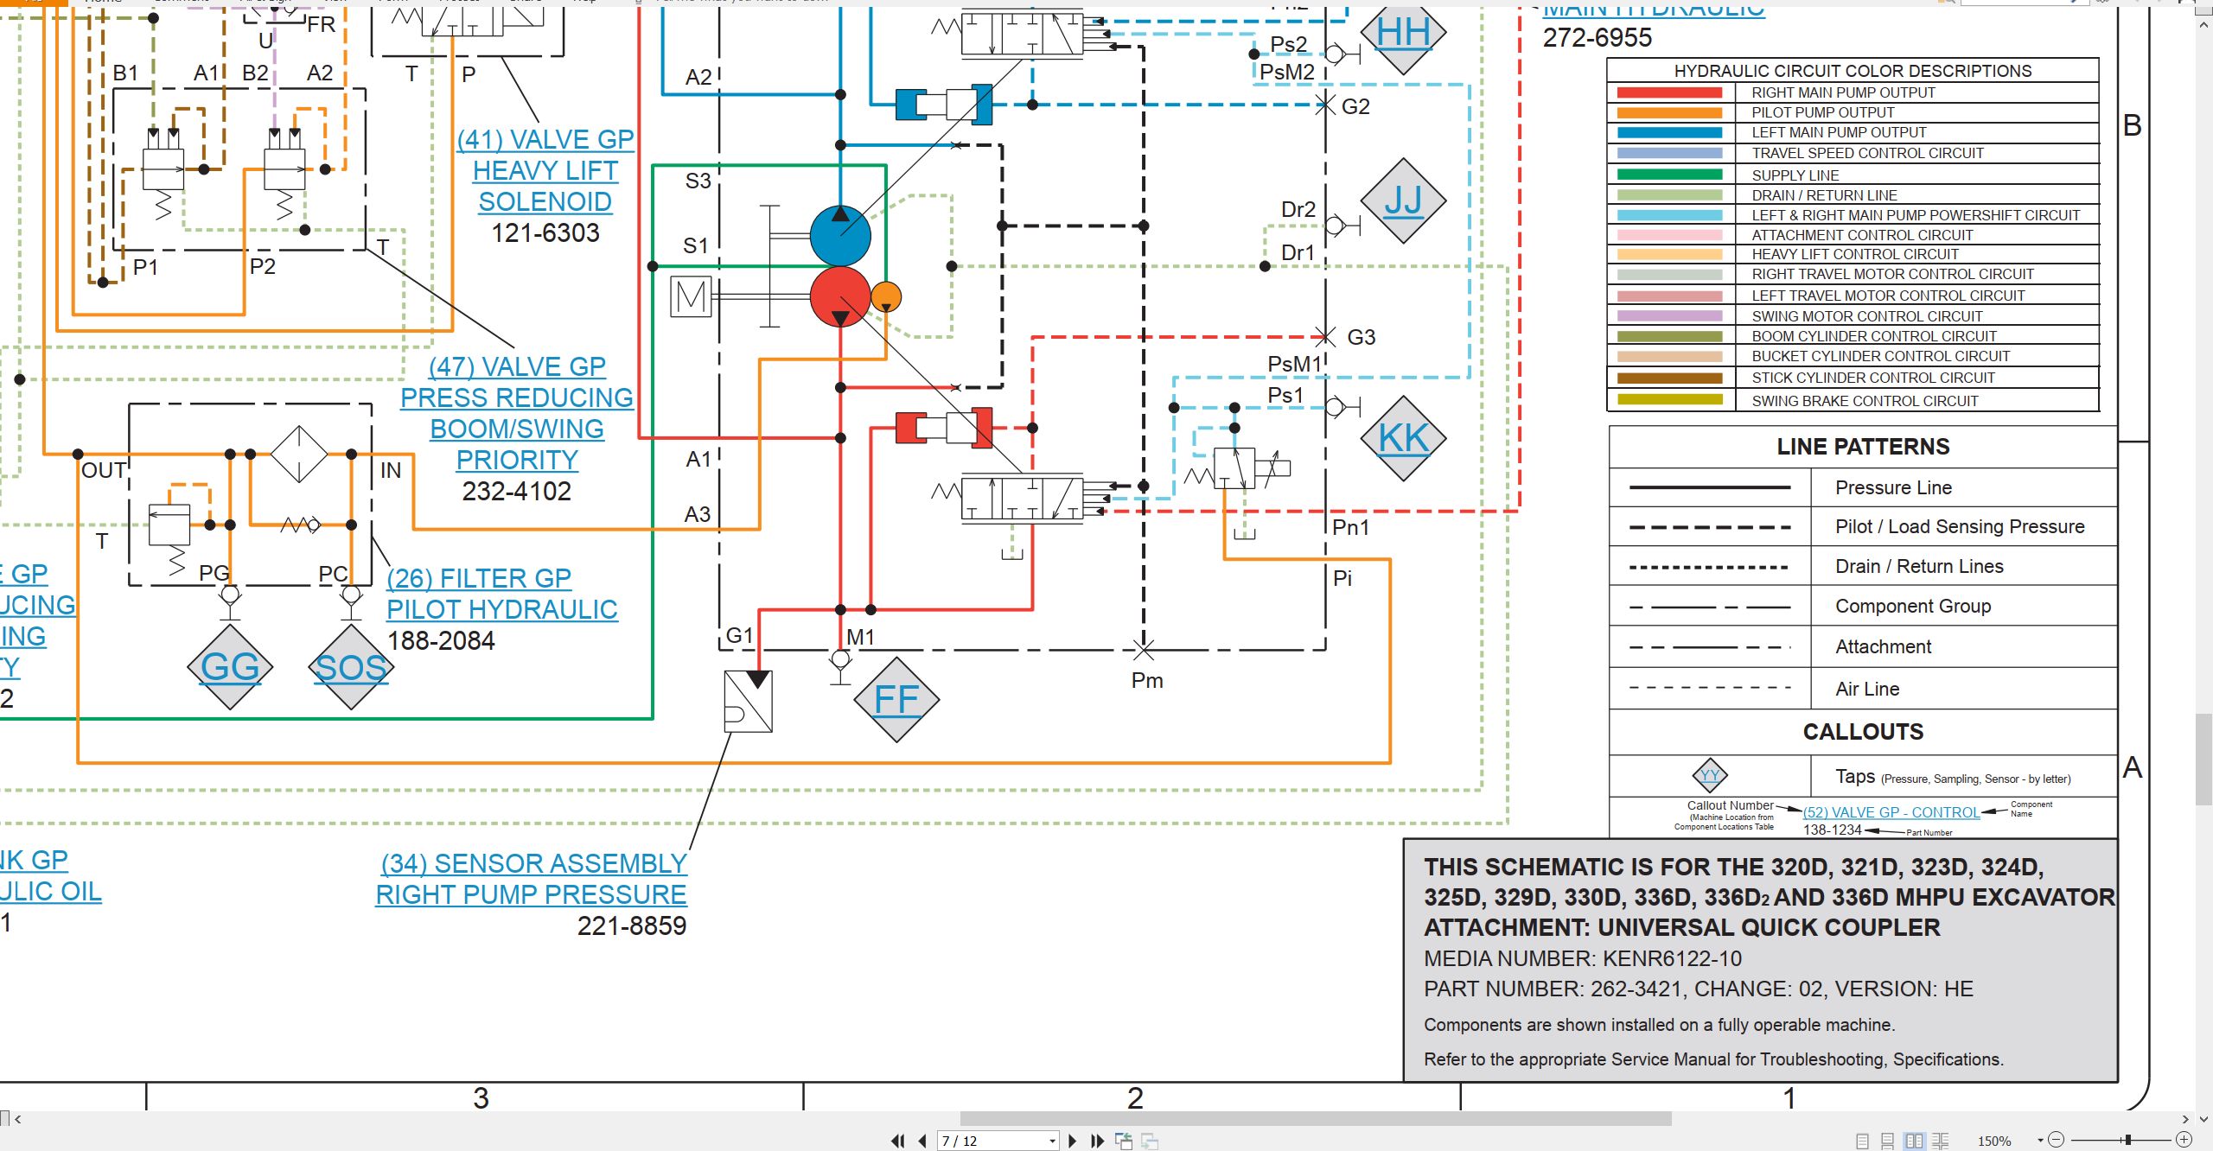Screen dimensions: 2213x1151
Task: Click the green Supply Line swatch
Action: [1669, 175]
